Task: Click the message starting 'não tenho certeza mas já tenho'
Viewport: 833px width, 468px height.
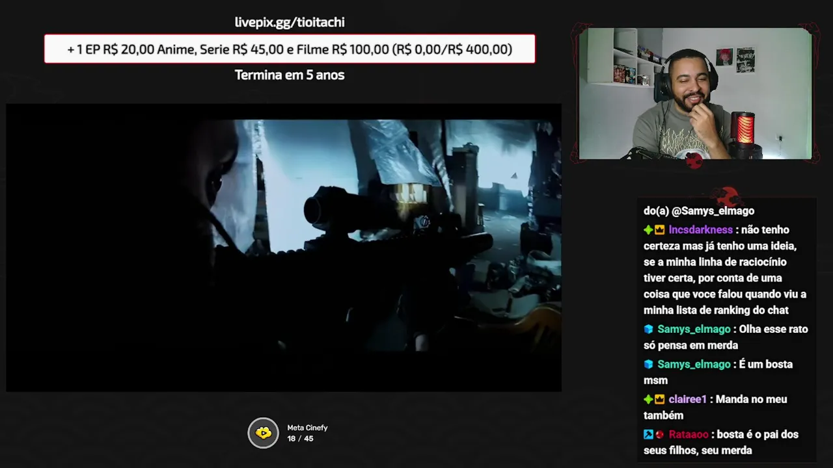Action: pyautogui.click(x=725, y=270)
